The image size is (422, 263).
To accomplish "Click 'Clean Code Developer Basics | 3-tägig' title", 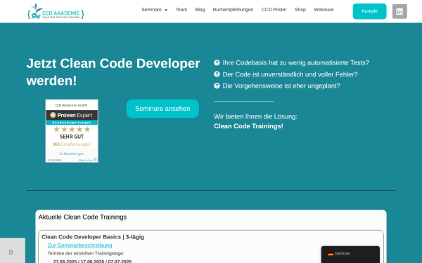I will coord(93,237).
